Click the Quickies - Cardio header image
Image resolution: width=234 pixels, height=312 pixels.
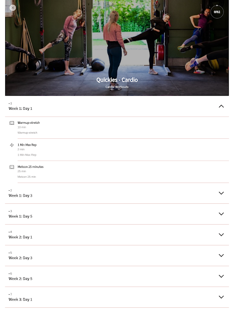(117, 48)
